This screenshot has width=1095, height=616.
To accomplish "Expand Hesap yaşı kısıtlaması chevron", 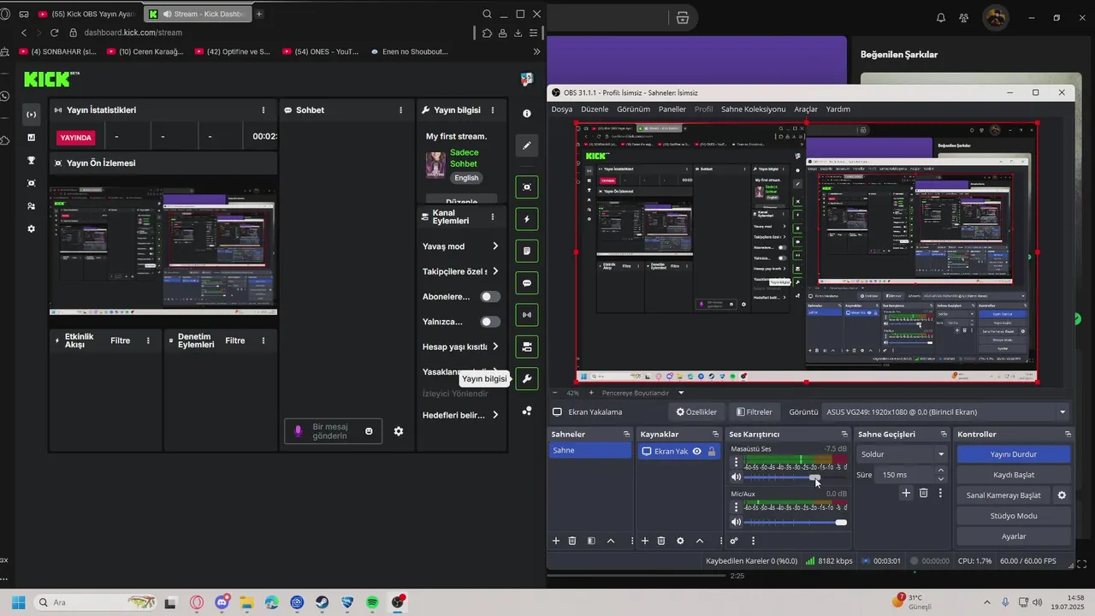I will 495,346.
